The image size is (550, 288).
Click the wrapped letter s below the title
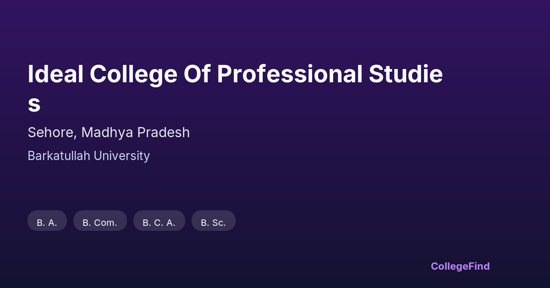pos(34,104)
